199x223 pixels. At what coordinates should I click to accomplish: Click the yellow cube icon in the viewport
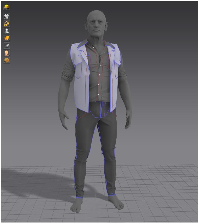(x=7, y=7)
